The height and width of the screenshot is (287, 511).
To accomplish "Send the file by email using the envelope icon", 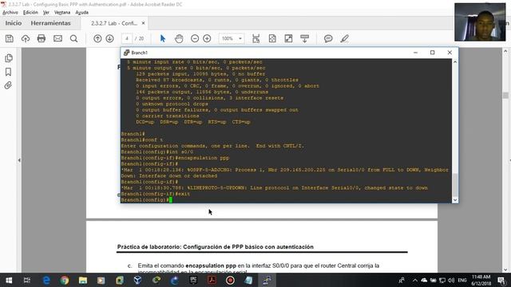I will (x=57, y=39).
